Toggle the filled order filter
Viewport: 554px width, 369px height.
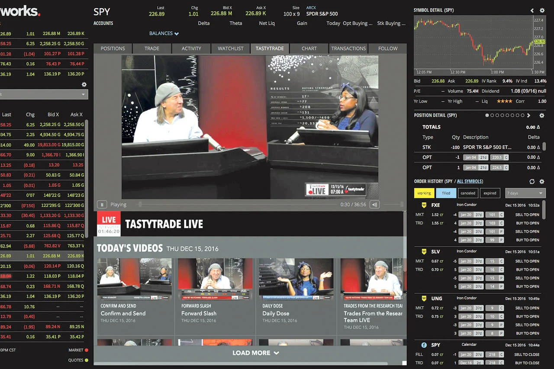446,193
